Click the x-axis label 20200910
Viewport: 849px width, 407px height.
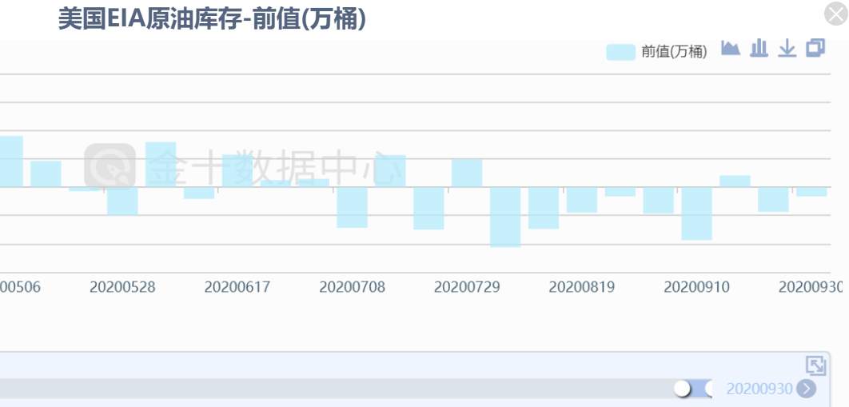tap(696, 287)
